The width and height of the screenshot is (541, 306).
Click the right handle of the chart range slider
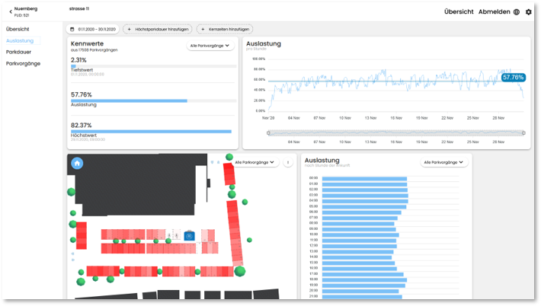[x=523, y=133]
